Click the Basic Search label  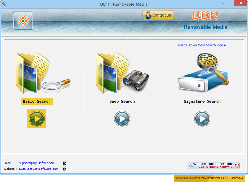pyautogui.click(x=37, y=101)
